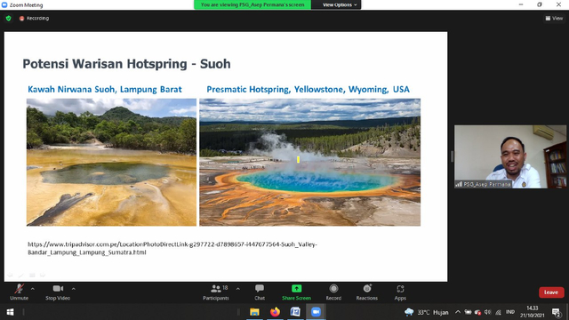Leave the meeting
Viewport: 569px width, 320px height.
551,292
